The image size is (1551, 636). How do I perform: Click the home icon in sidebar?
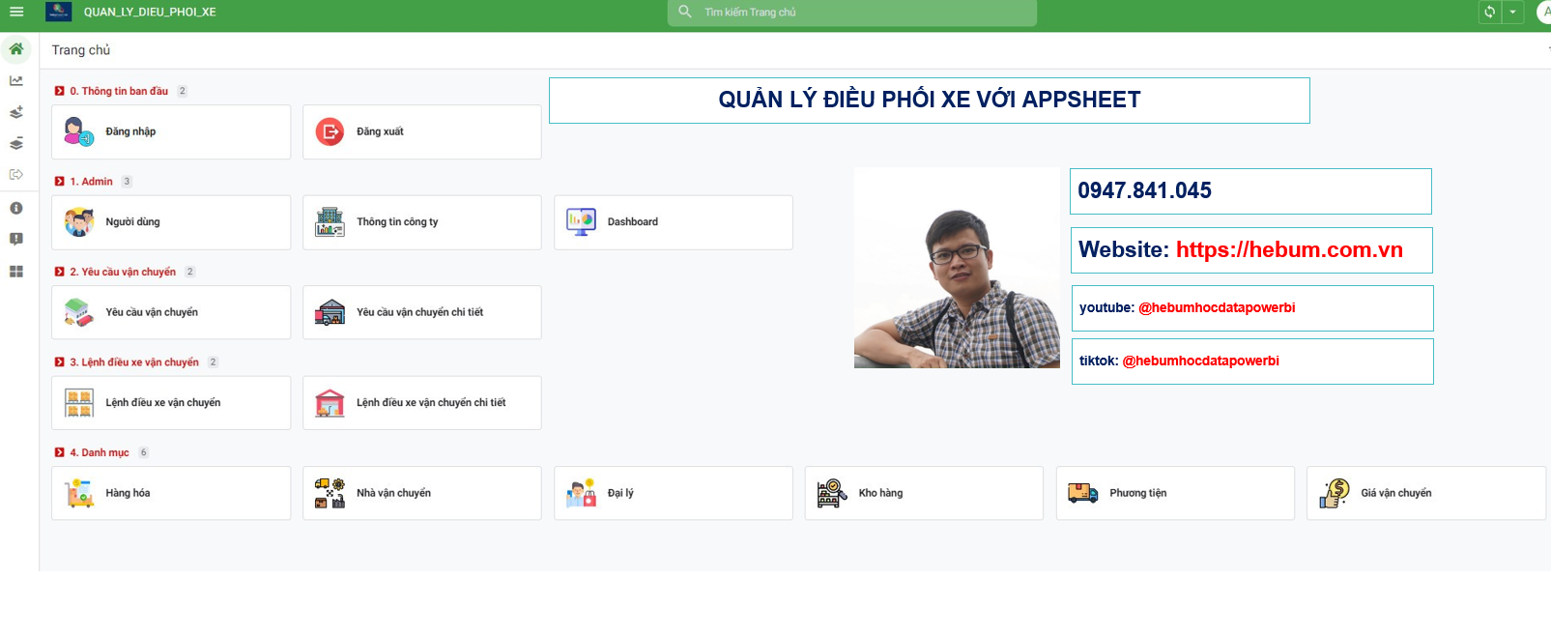pos(16,48)
